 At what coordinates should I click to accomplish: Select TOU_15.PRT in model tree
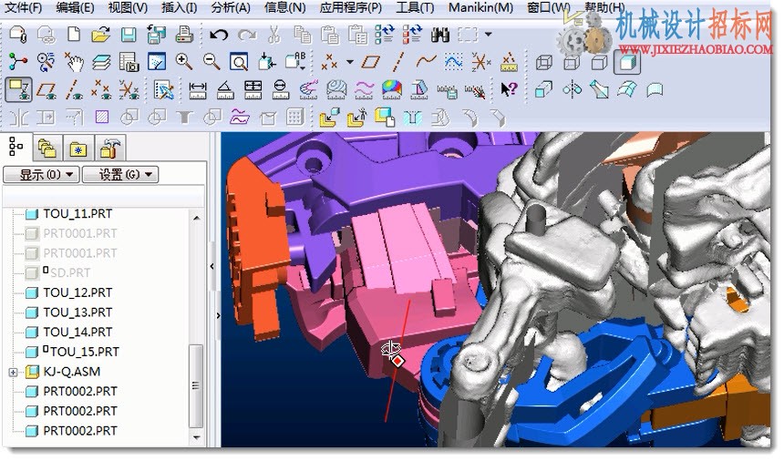point(84,352)
